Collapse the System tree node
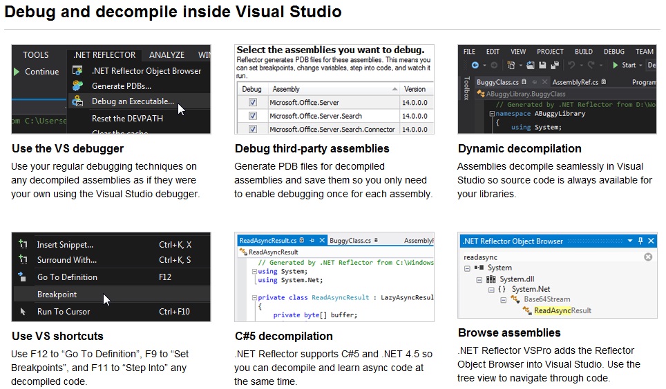The height and width of the screenshot is (389, 666). 467,268
